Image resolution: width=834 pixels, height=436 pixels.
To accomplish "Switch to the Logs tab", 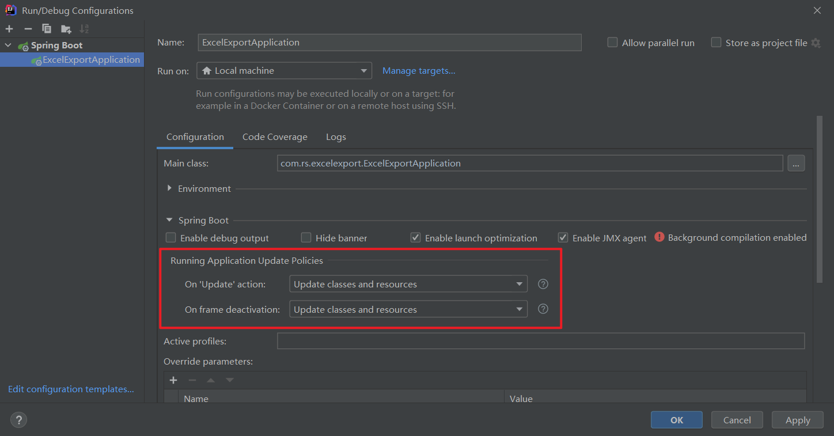I will pyautogui.click(x=336, y=137).
